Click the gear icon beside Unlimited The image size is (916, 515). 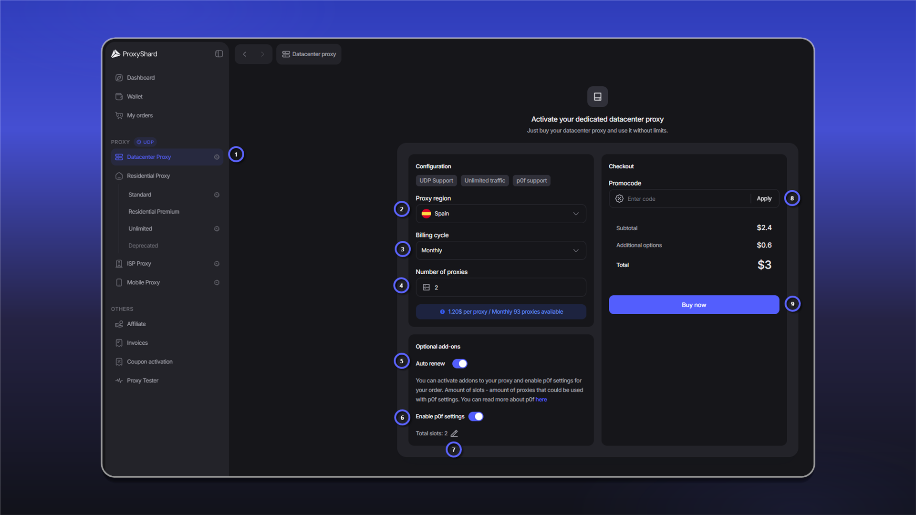pyautogui.click(x=217, y=229)
